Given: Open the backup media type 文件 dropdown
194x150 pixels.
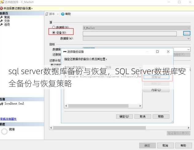Looking at the screenshot, I should click(123, 67).
